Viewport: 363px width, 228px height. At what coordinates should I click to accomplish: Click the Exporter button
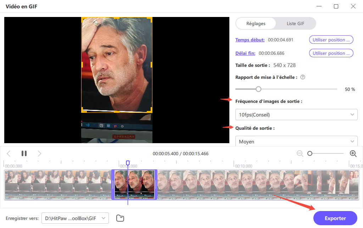point(335,218)
